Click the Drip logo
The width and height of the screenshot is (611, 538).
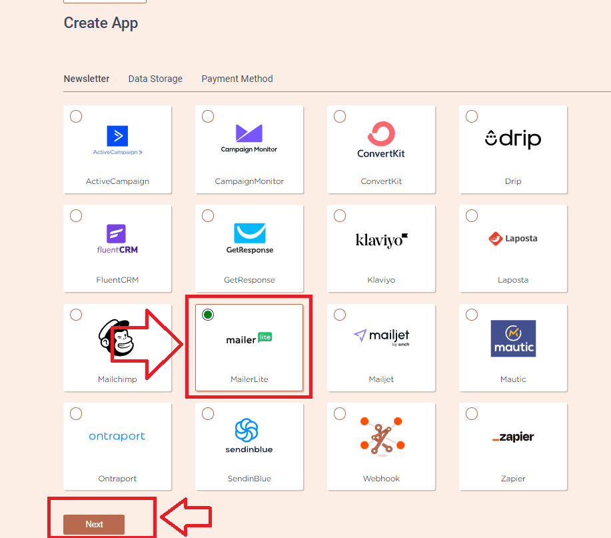coord(513,139)
